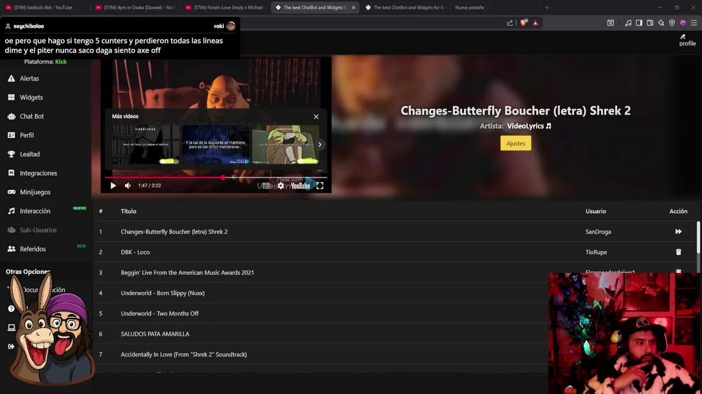Switch to Nueva pestaña tab
702x394 pixels.
[x=469, y=8]
